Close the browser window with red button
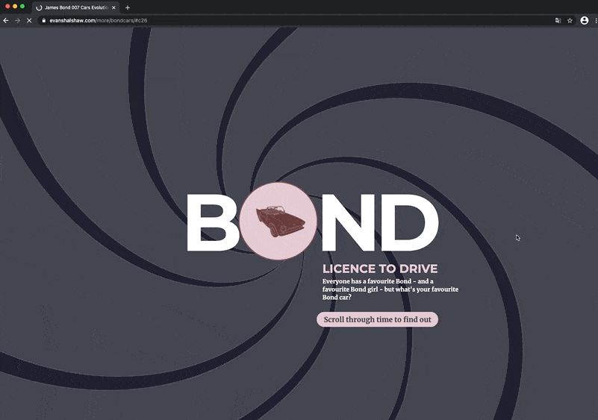Screen dimensions: 598x420 pos(7,7)
